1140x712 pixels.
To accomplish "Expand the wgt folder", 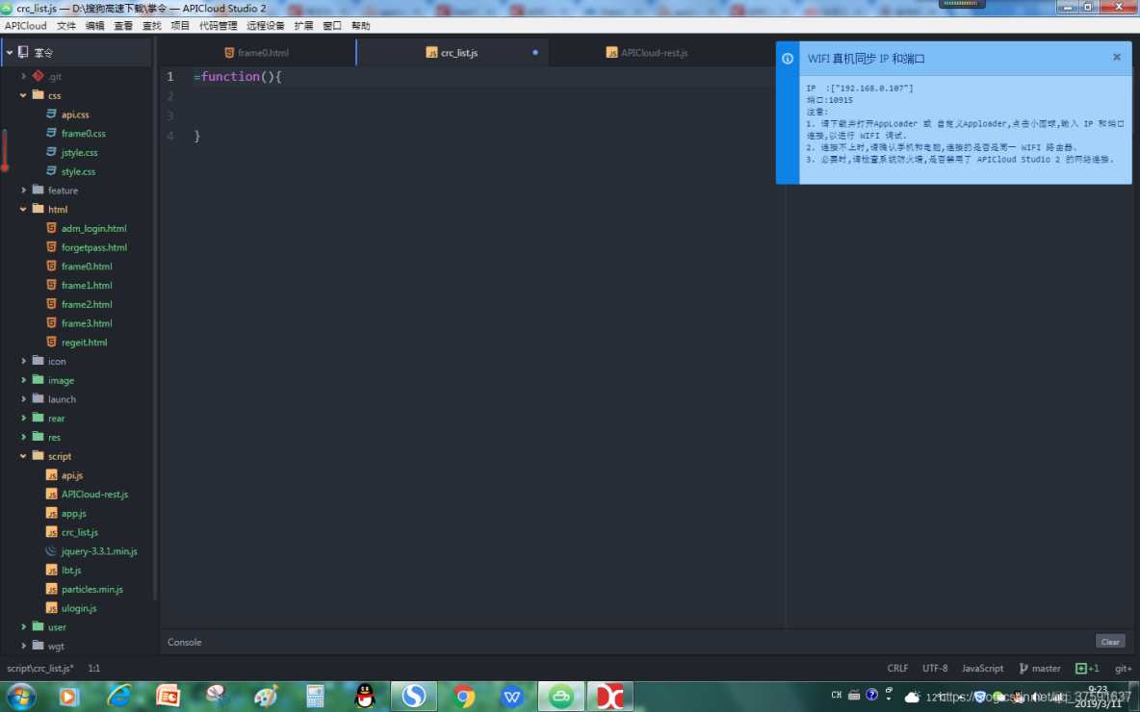I will point(23,646).
